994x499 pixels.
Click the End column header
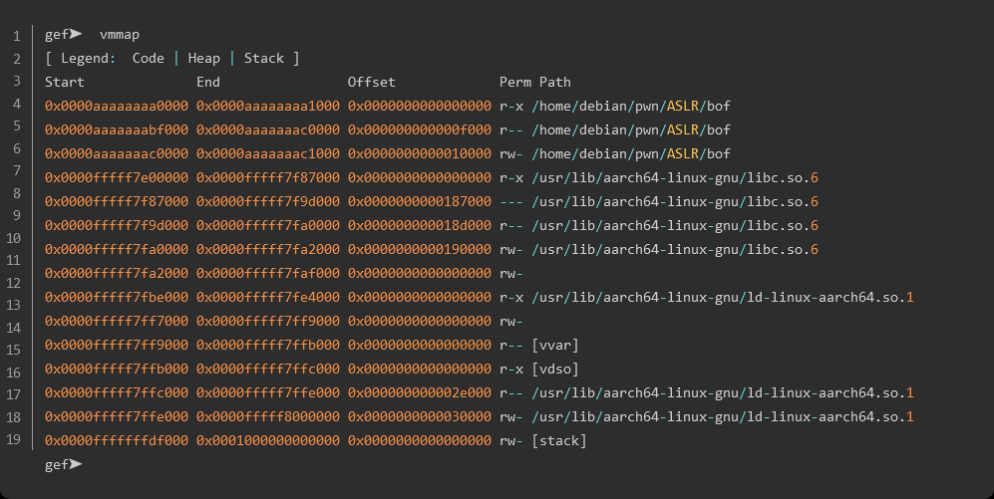[208, 82]
